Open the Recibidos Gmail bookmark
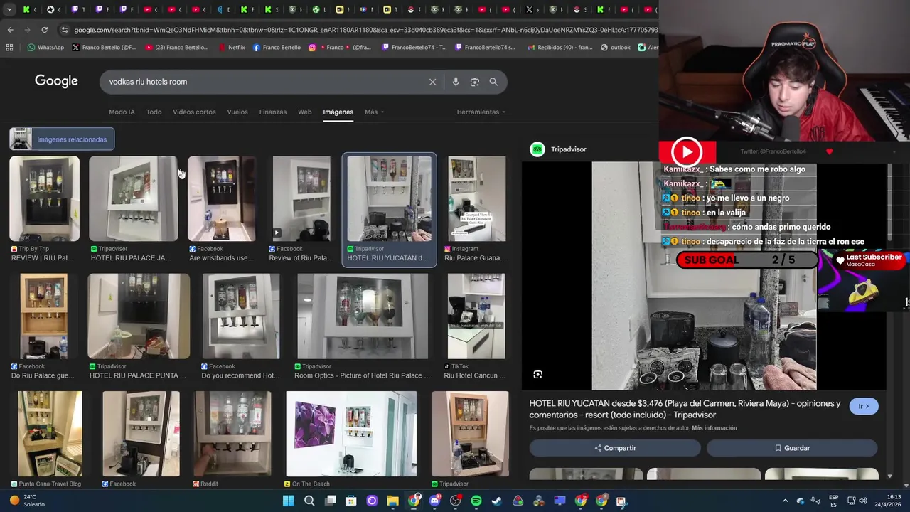Screen dimensions: 910x512 point(560,48)
